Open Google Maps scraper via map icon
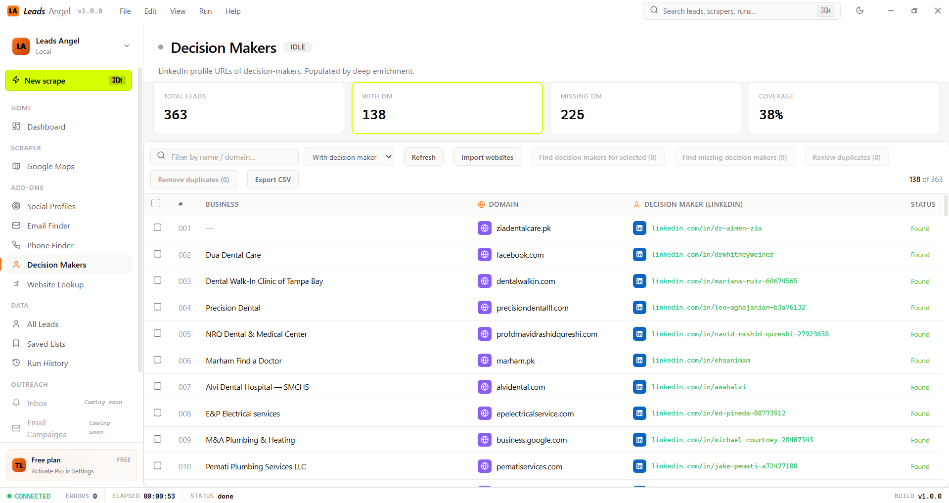The width and height of the screenshot is (949, 503). (x=16, y=166)
